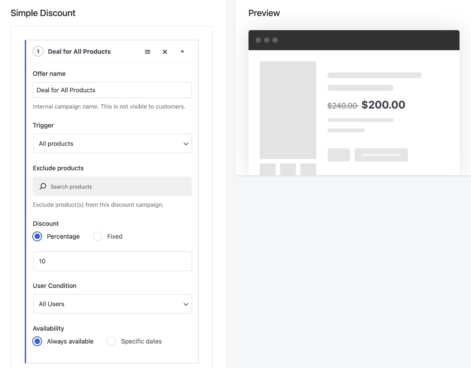
Task: Click the Deal for All Products header title
Action: point(79,51)
